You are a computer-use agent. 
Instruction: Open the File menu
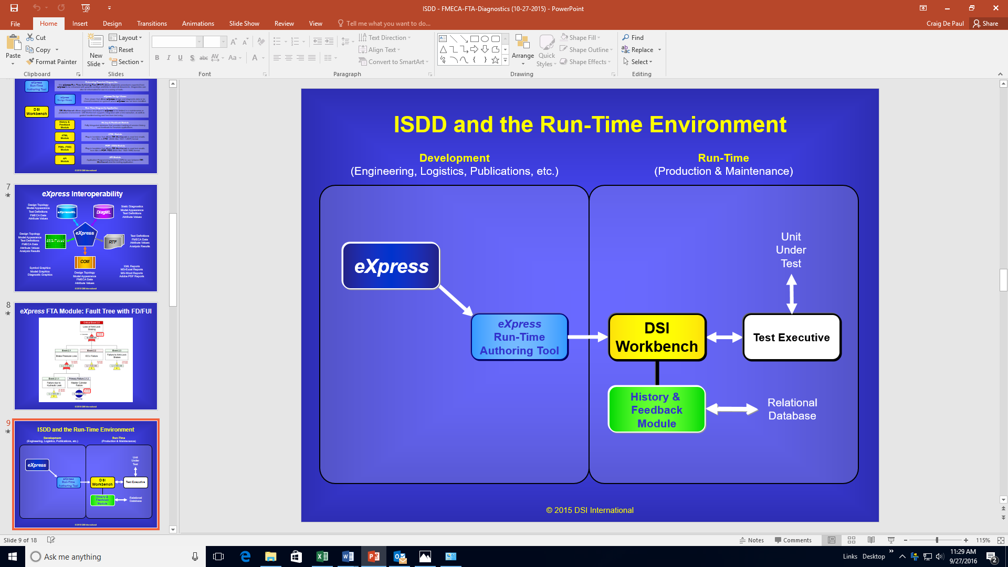[15, 24]
